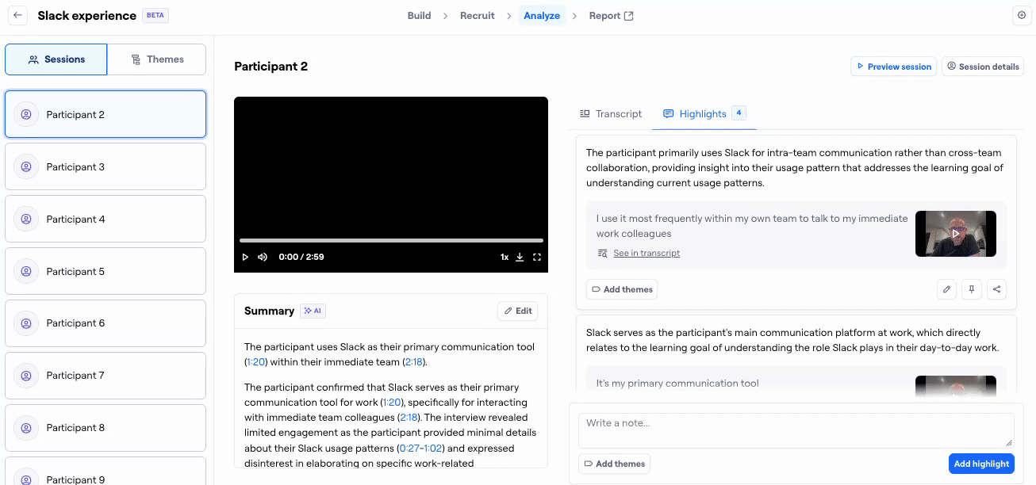The height and width of the screenshot is (485, 1036).
Task: Switch to the Transcript tab
Action: (611, 114)
